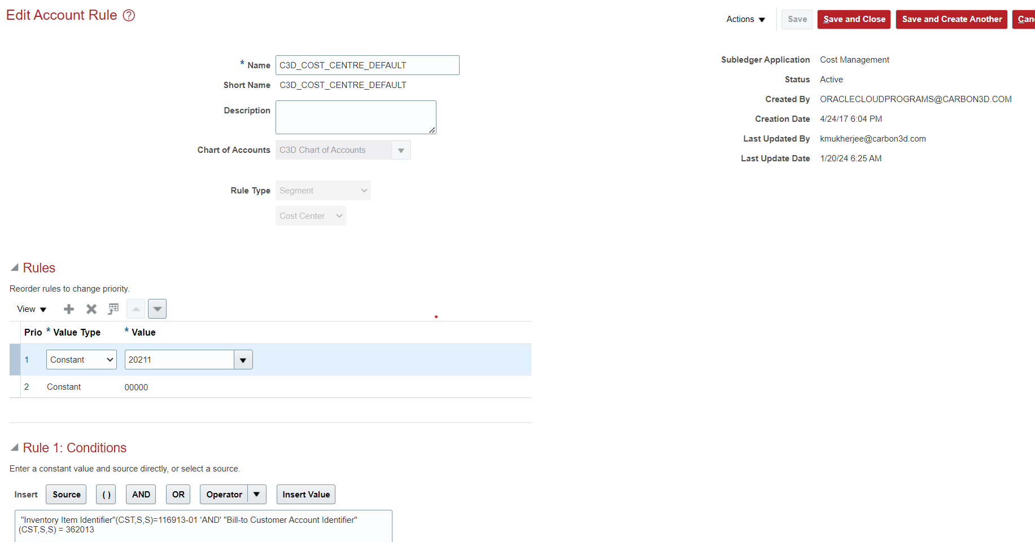Click Created By email ORACLECLOUDPROGRAMS@CARBON3D.COM
This screenshot has width=1035, height=542.
tap(916, 99)
